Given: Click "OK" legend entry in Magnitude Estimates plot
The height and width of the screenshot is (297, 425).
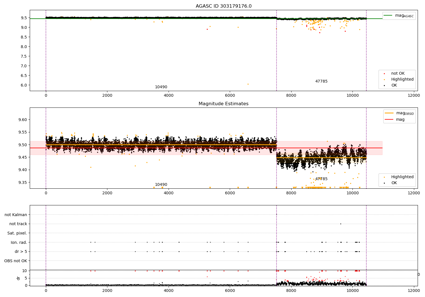Looking at the screenshot, I should click(390, 183).
